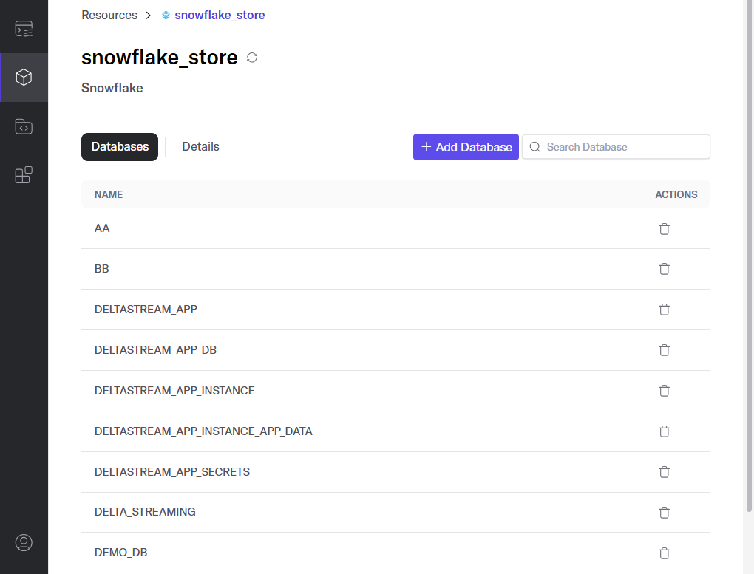The height and width of the screenshot is (574, 754).
Task: Open the SQL workspace sidebar icon
Action: [x=24, y=29]
